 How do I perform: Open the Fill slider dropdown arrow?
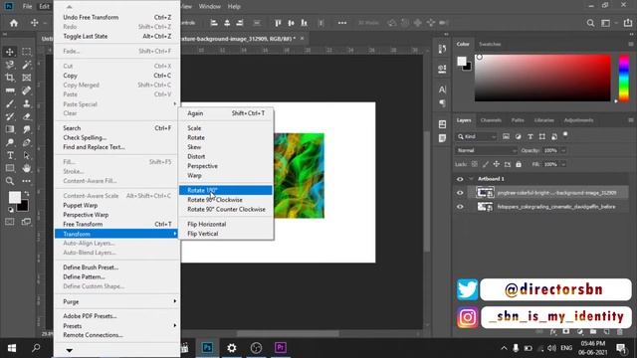(563, 164)
